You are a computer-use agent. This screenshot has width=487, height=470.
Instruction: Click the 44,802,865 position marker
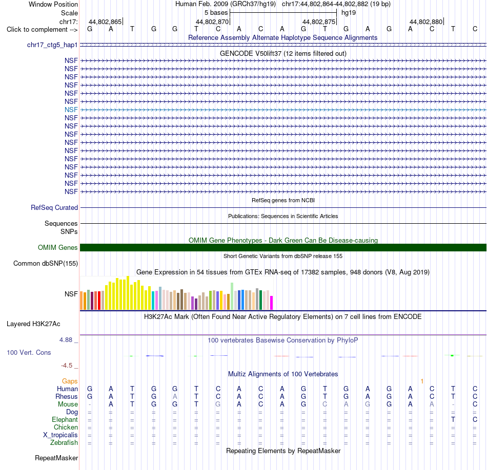(x=105, y=22)
